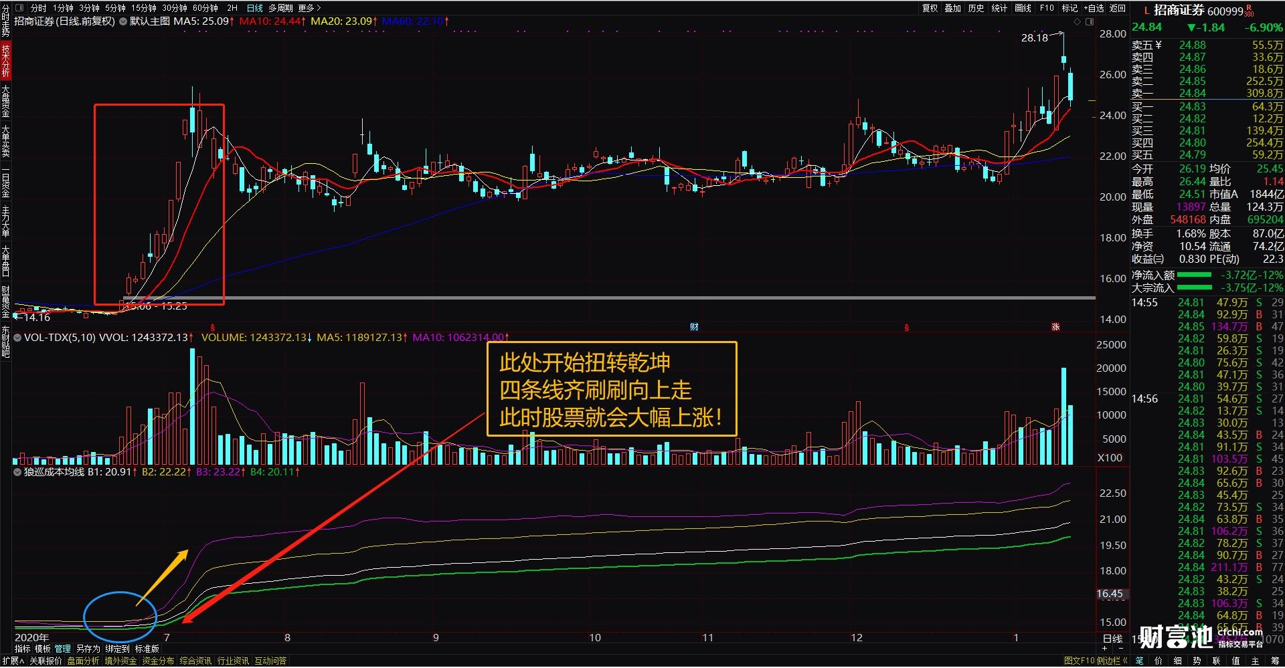Select the 2H period

point(232,8)
